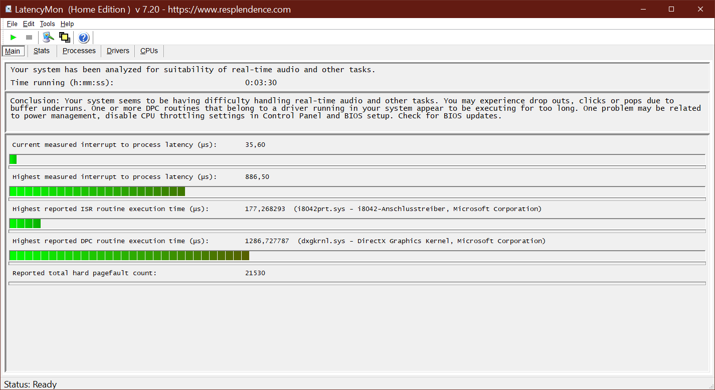Screen dimensions: 715x390
Task: Select the current latency value 35,60
Action: coord(255,145)
